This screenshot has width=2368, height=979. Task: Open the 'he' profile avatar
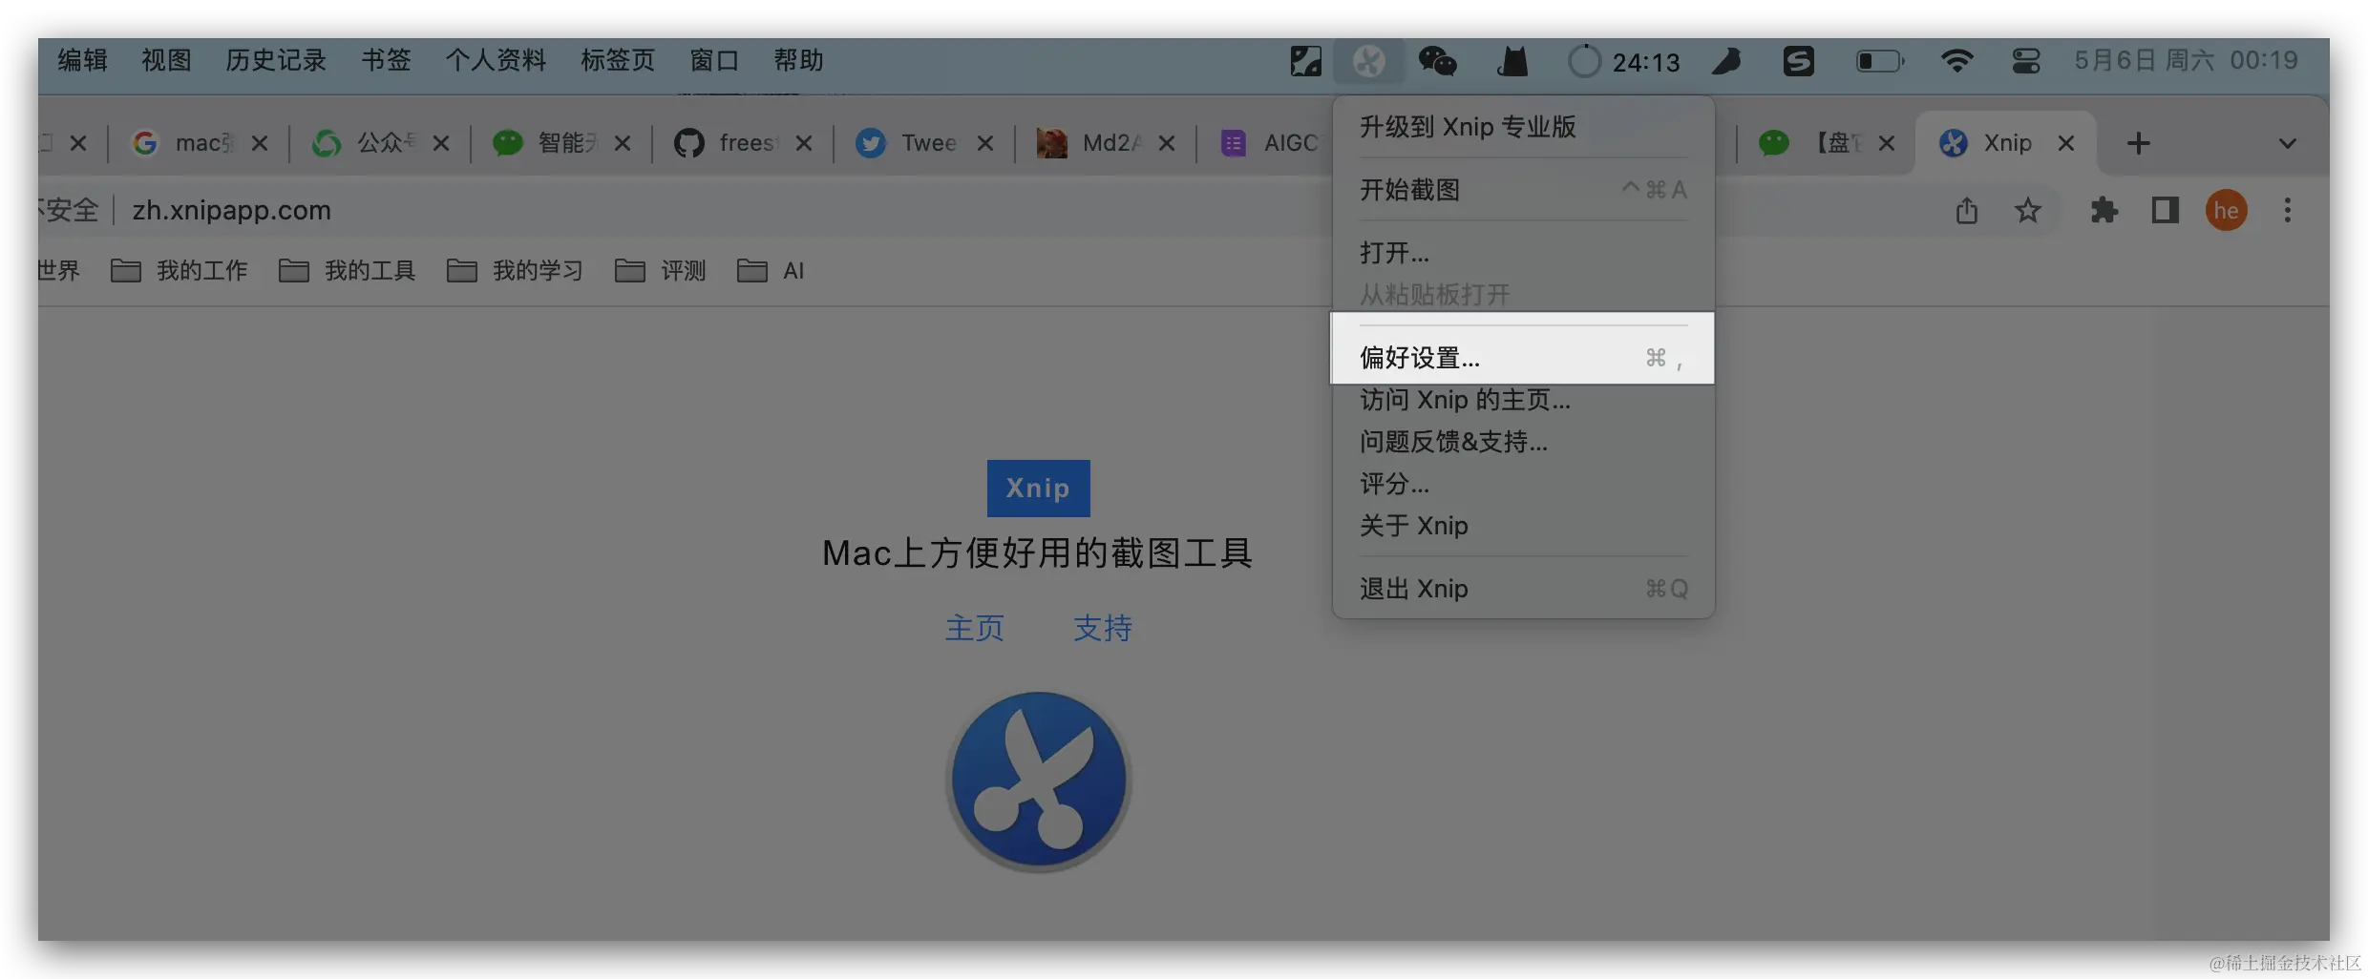(2226, 210)
